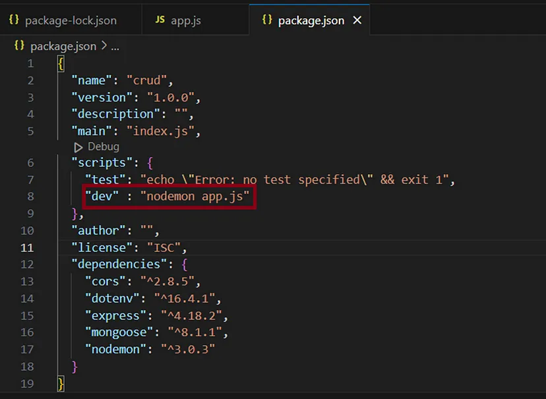The image size is (546, 399).
Task: Click the JSON braces icon on package-lock.json tab
Action: tap(14, 20)
